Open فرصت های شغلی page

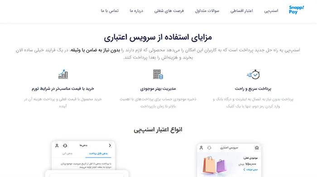tap(169, 11)
